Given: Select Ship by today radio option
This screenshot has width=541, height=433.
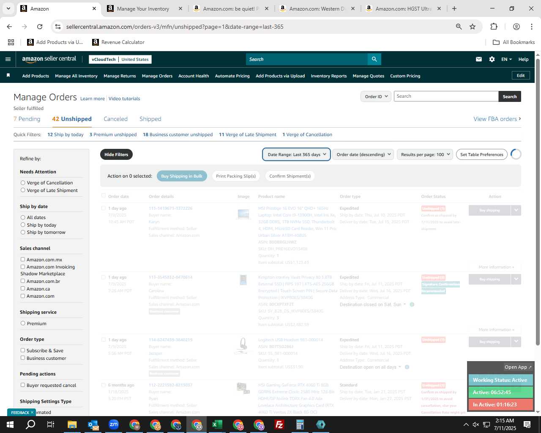Looking at the screenshot, I should (x=23, y=225).
